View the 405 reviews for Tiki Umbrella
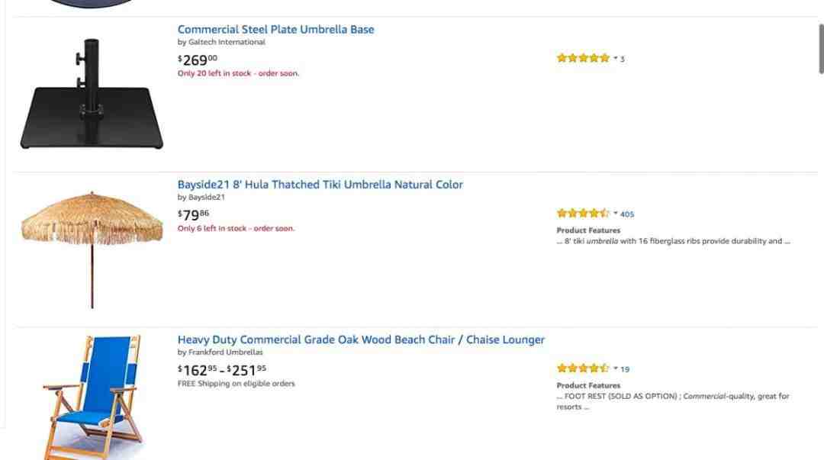The height and width of the screenshot is (460, 824). pyautogui.click(x=627, y=214)
